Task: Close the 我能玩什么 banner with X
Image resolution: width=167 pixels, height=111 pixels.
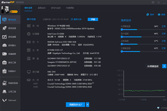Action: (88, 105)
